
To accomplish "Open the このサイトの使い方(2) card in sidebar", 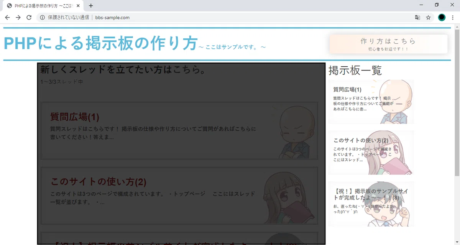I will (x=371, y=153).
